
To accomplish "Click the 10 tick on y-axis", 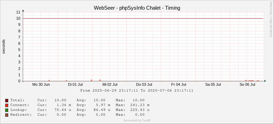I will point(18,18).
